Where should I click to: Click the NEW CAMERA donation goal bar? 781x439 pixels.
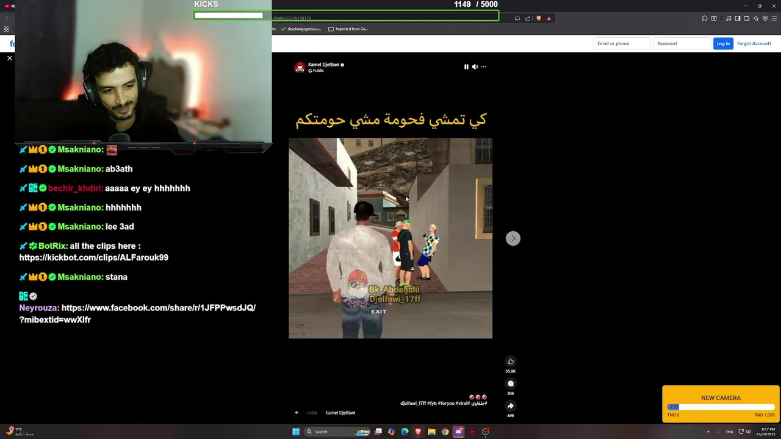[721, 407]
